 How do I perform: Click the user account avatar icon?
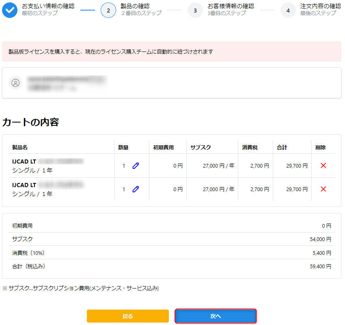15,83
